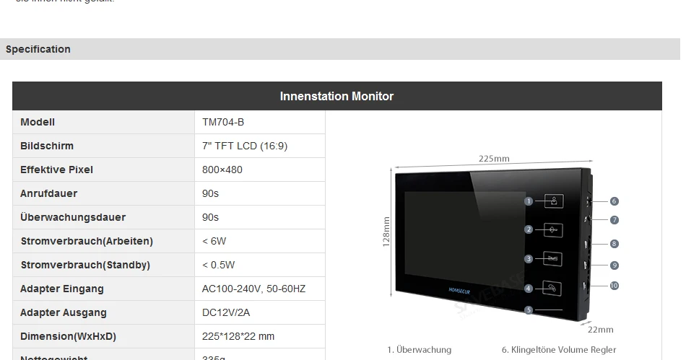Select the AC100-240V, 50-60HZ value
This screenshot has width=686, height=360.
coord(253,289)
